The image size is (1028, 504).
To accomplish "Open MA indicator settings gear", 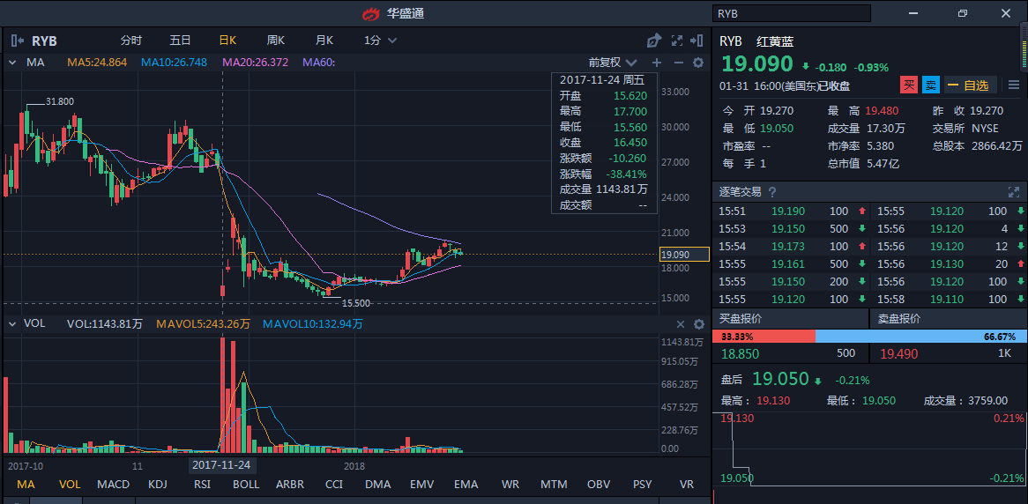I will pyautogui.click(x=698, y=63).
